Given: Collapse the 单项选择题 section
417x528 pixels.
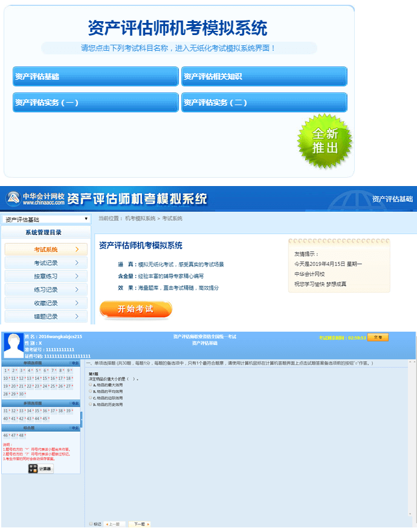Looking at the screenshot, I should pos(74,363).
